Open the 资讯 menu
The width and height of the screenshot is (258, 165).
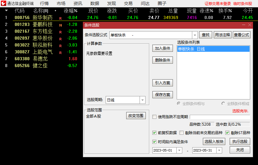[78, 3]
